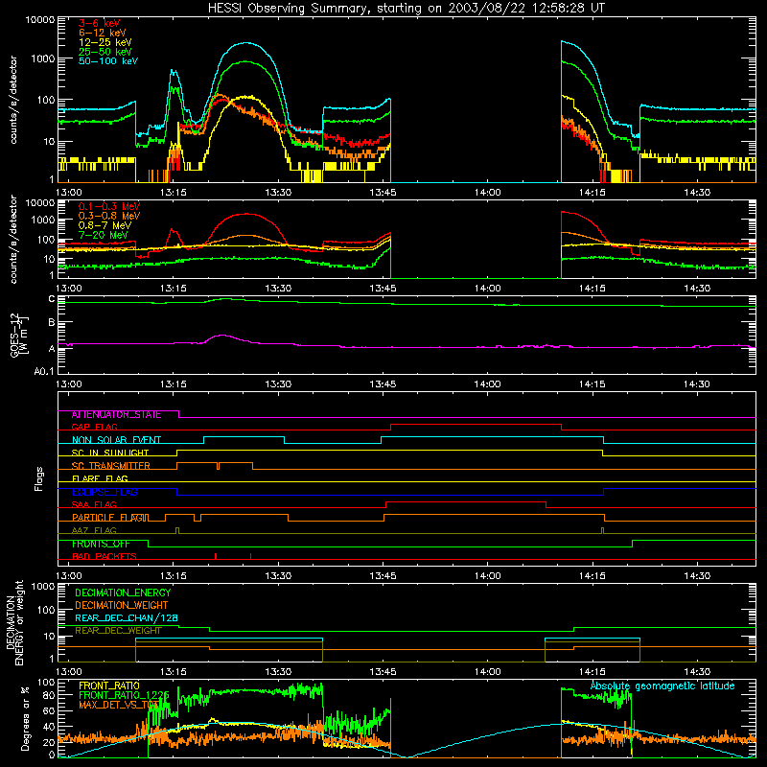Click the red 'BAD_PACKETS' flag label
The height and width of the screenshot is (767, 767).
105,557
